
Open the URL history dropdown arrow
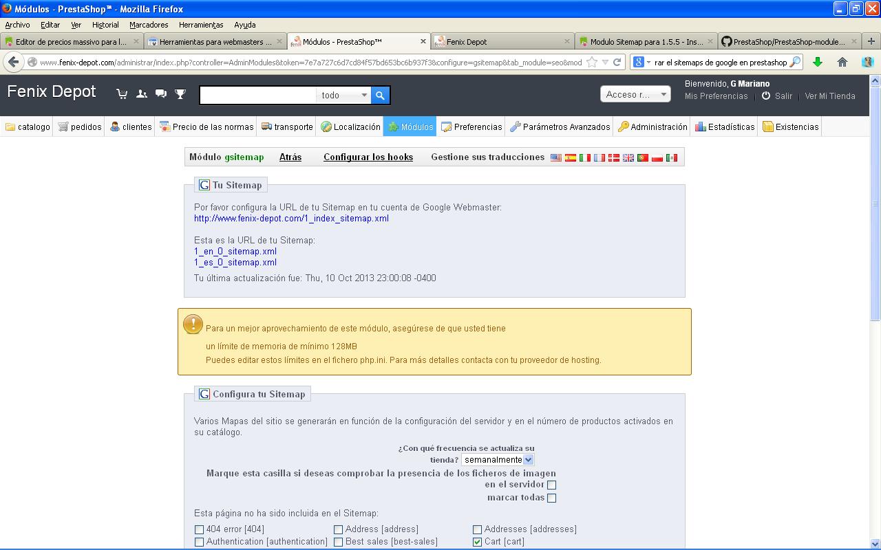tap(605, 62)
